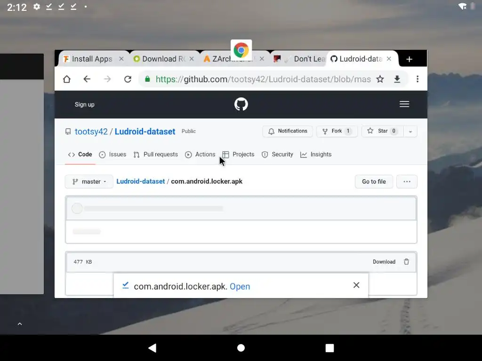482x361 pixels.
Task: Close the Ludroid-dataset tab
Action: click(x=389, y=59)
